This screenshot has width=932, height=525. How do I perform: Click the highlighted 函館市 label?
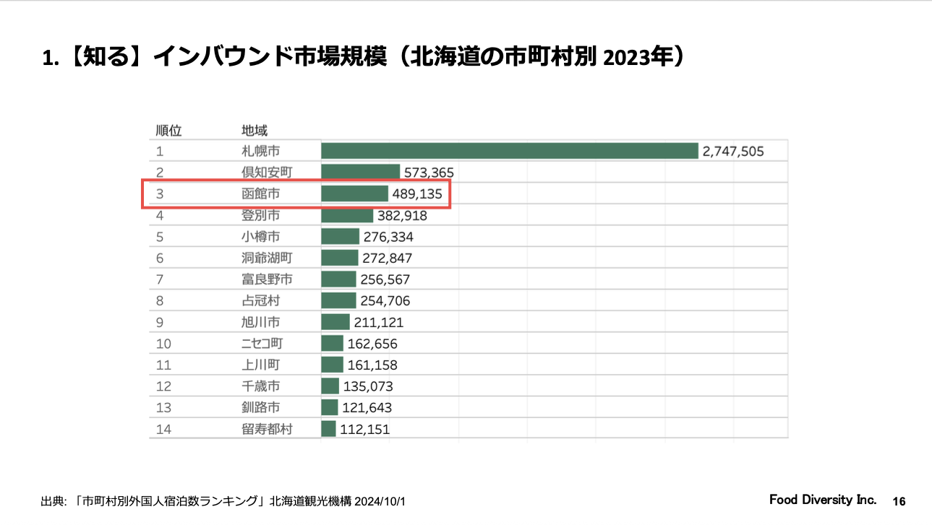260,194
